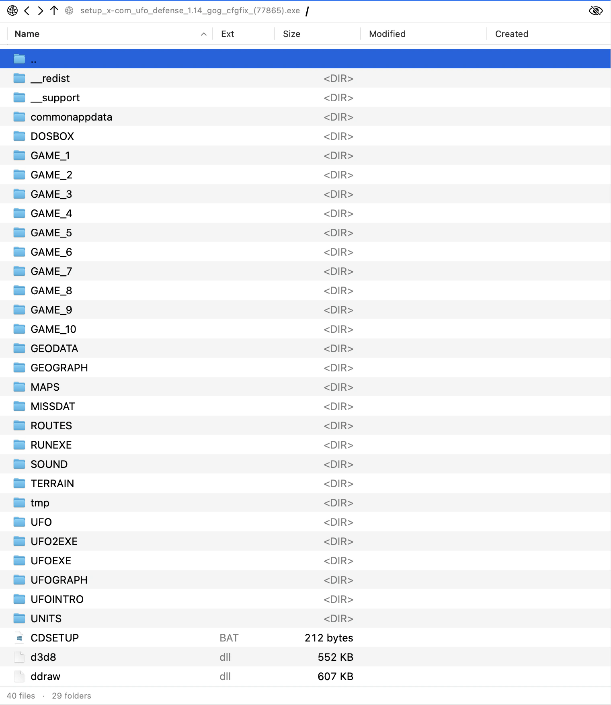Screen dimensions: 611x705
Task: Click the small globe icon beside path
Action: click(x=69, y=10)
